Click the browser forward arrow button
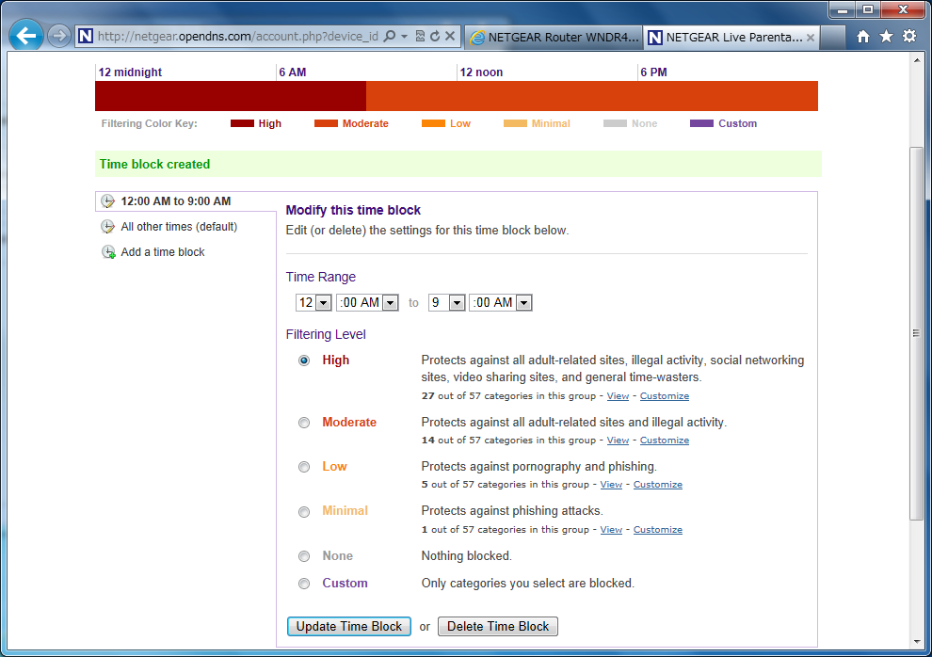 [x=58, y=36]
